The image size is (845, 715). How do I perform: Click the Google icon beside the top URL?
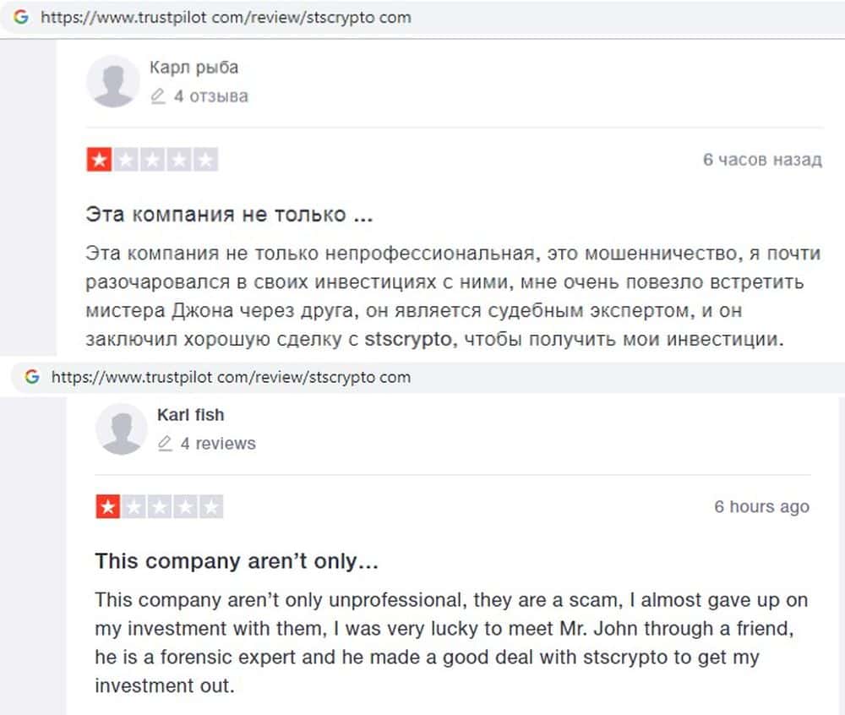pos(21,17)
